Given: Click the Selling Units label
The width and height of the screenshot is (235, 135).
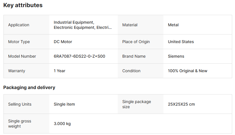Looking at the screenshot, I should point(20,104).
